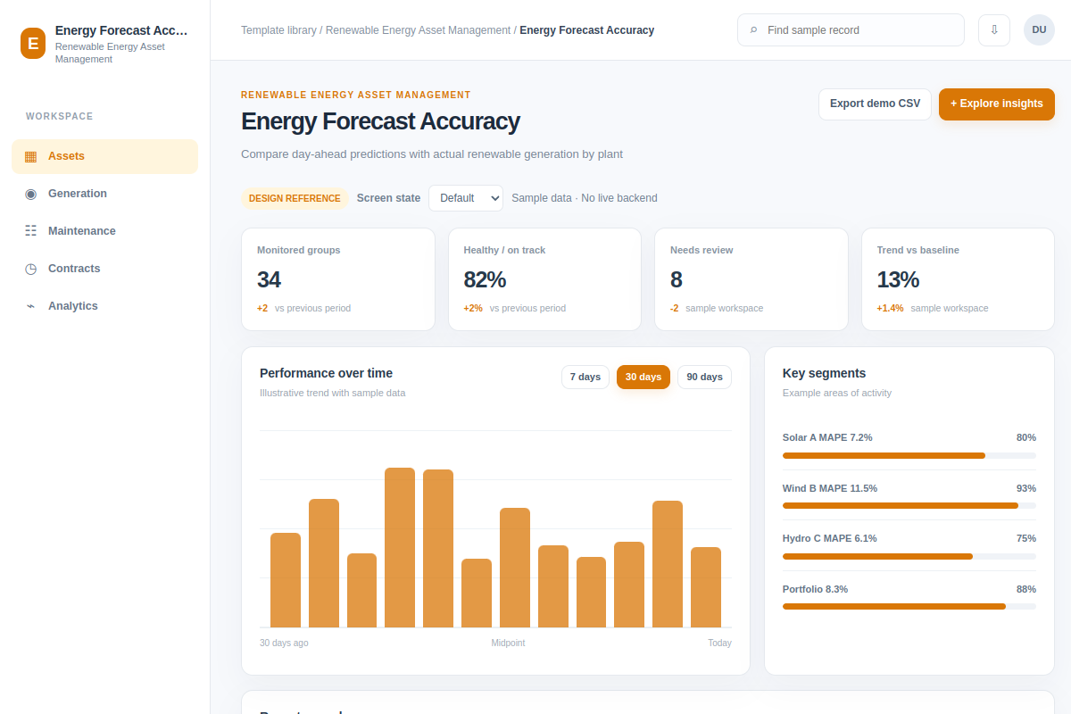Viewport: 1071px width, 714px height.
Task: Open the Assets workspace section
Action: coord(104,156)
